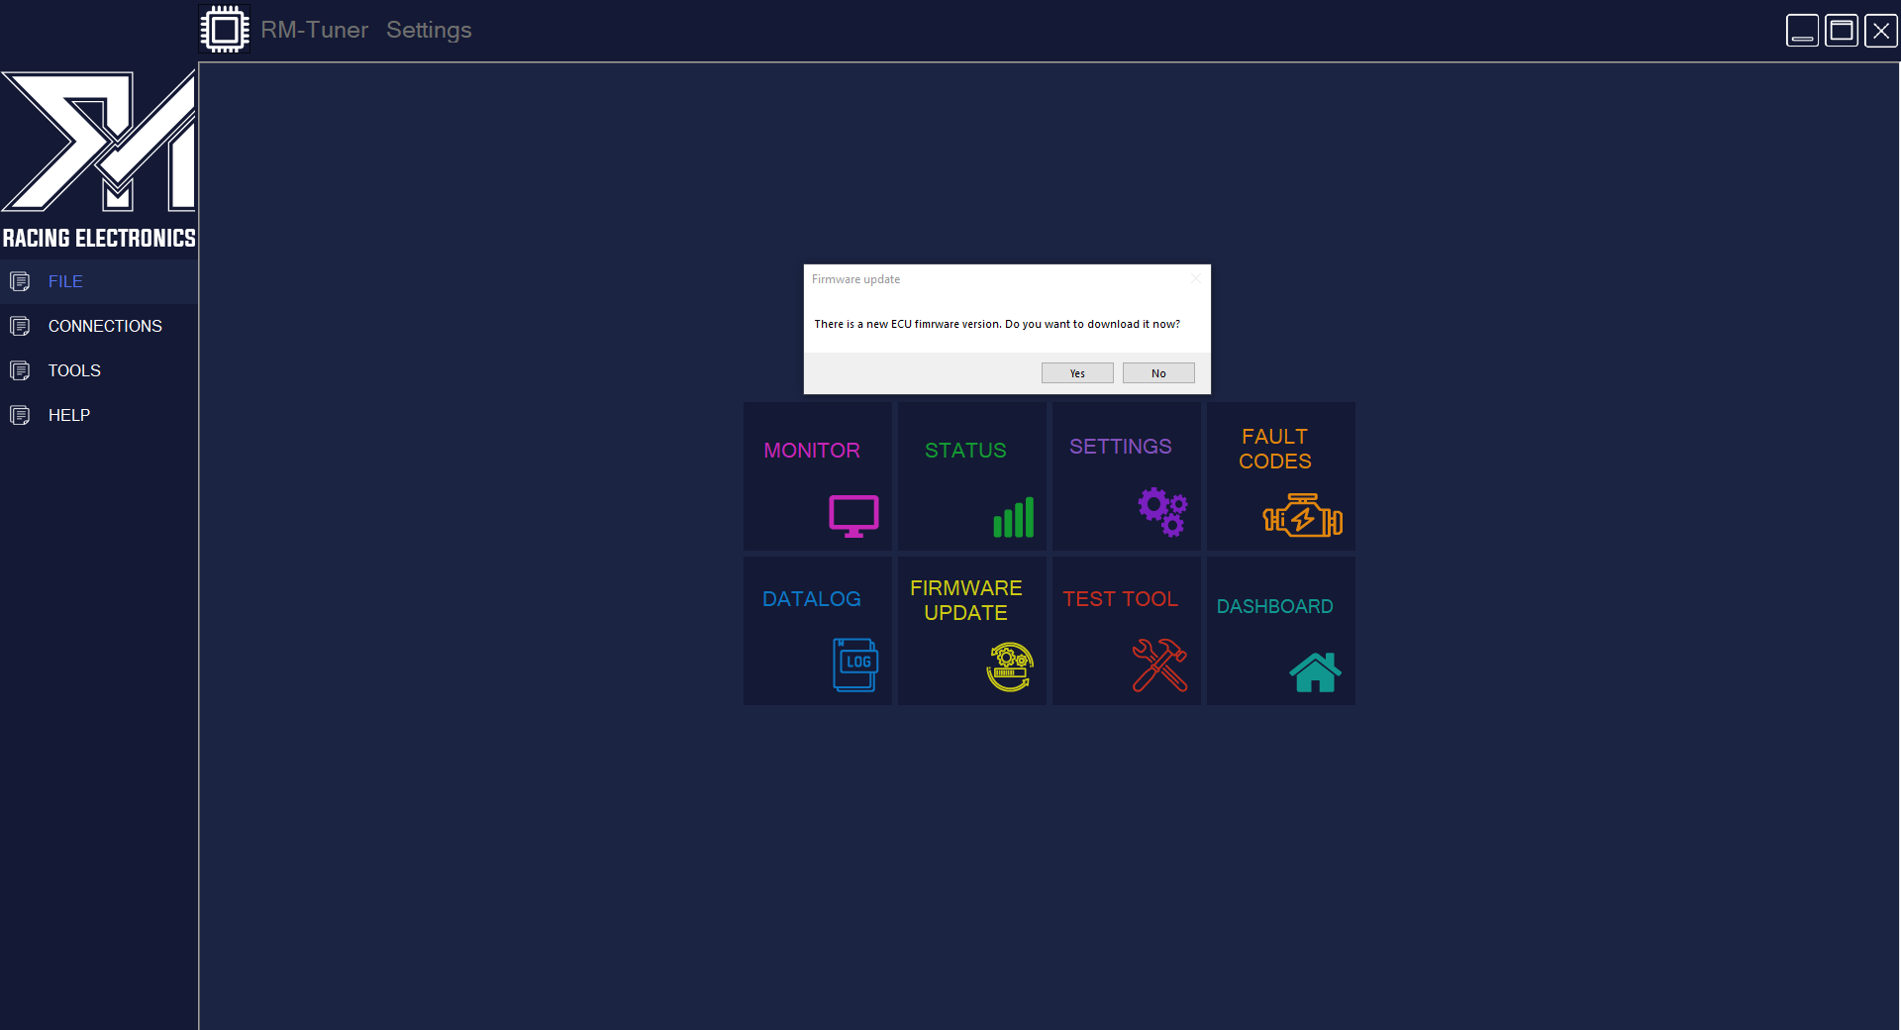Click the RM-Tuner chip logo icon

225,29
